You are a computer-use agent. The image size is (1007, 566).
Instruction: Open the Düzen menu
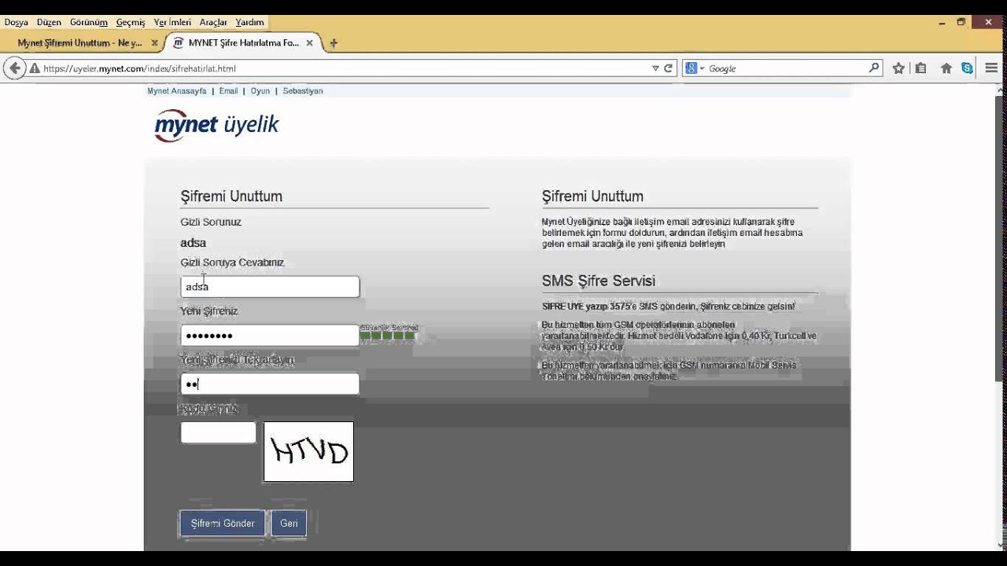49,22
